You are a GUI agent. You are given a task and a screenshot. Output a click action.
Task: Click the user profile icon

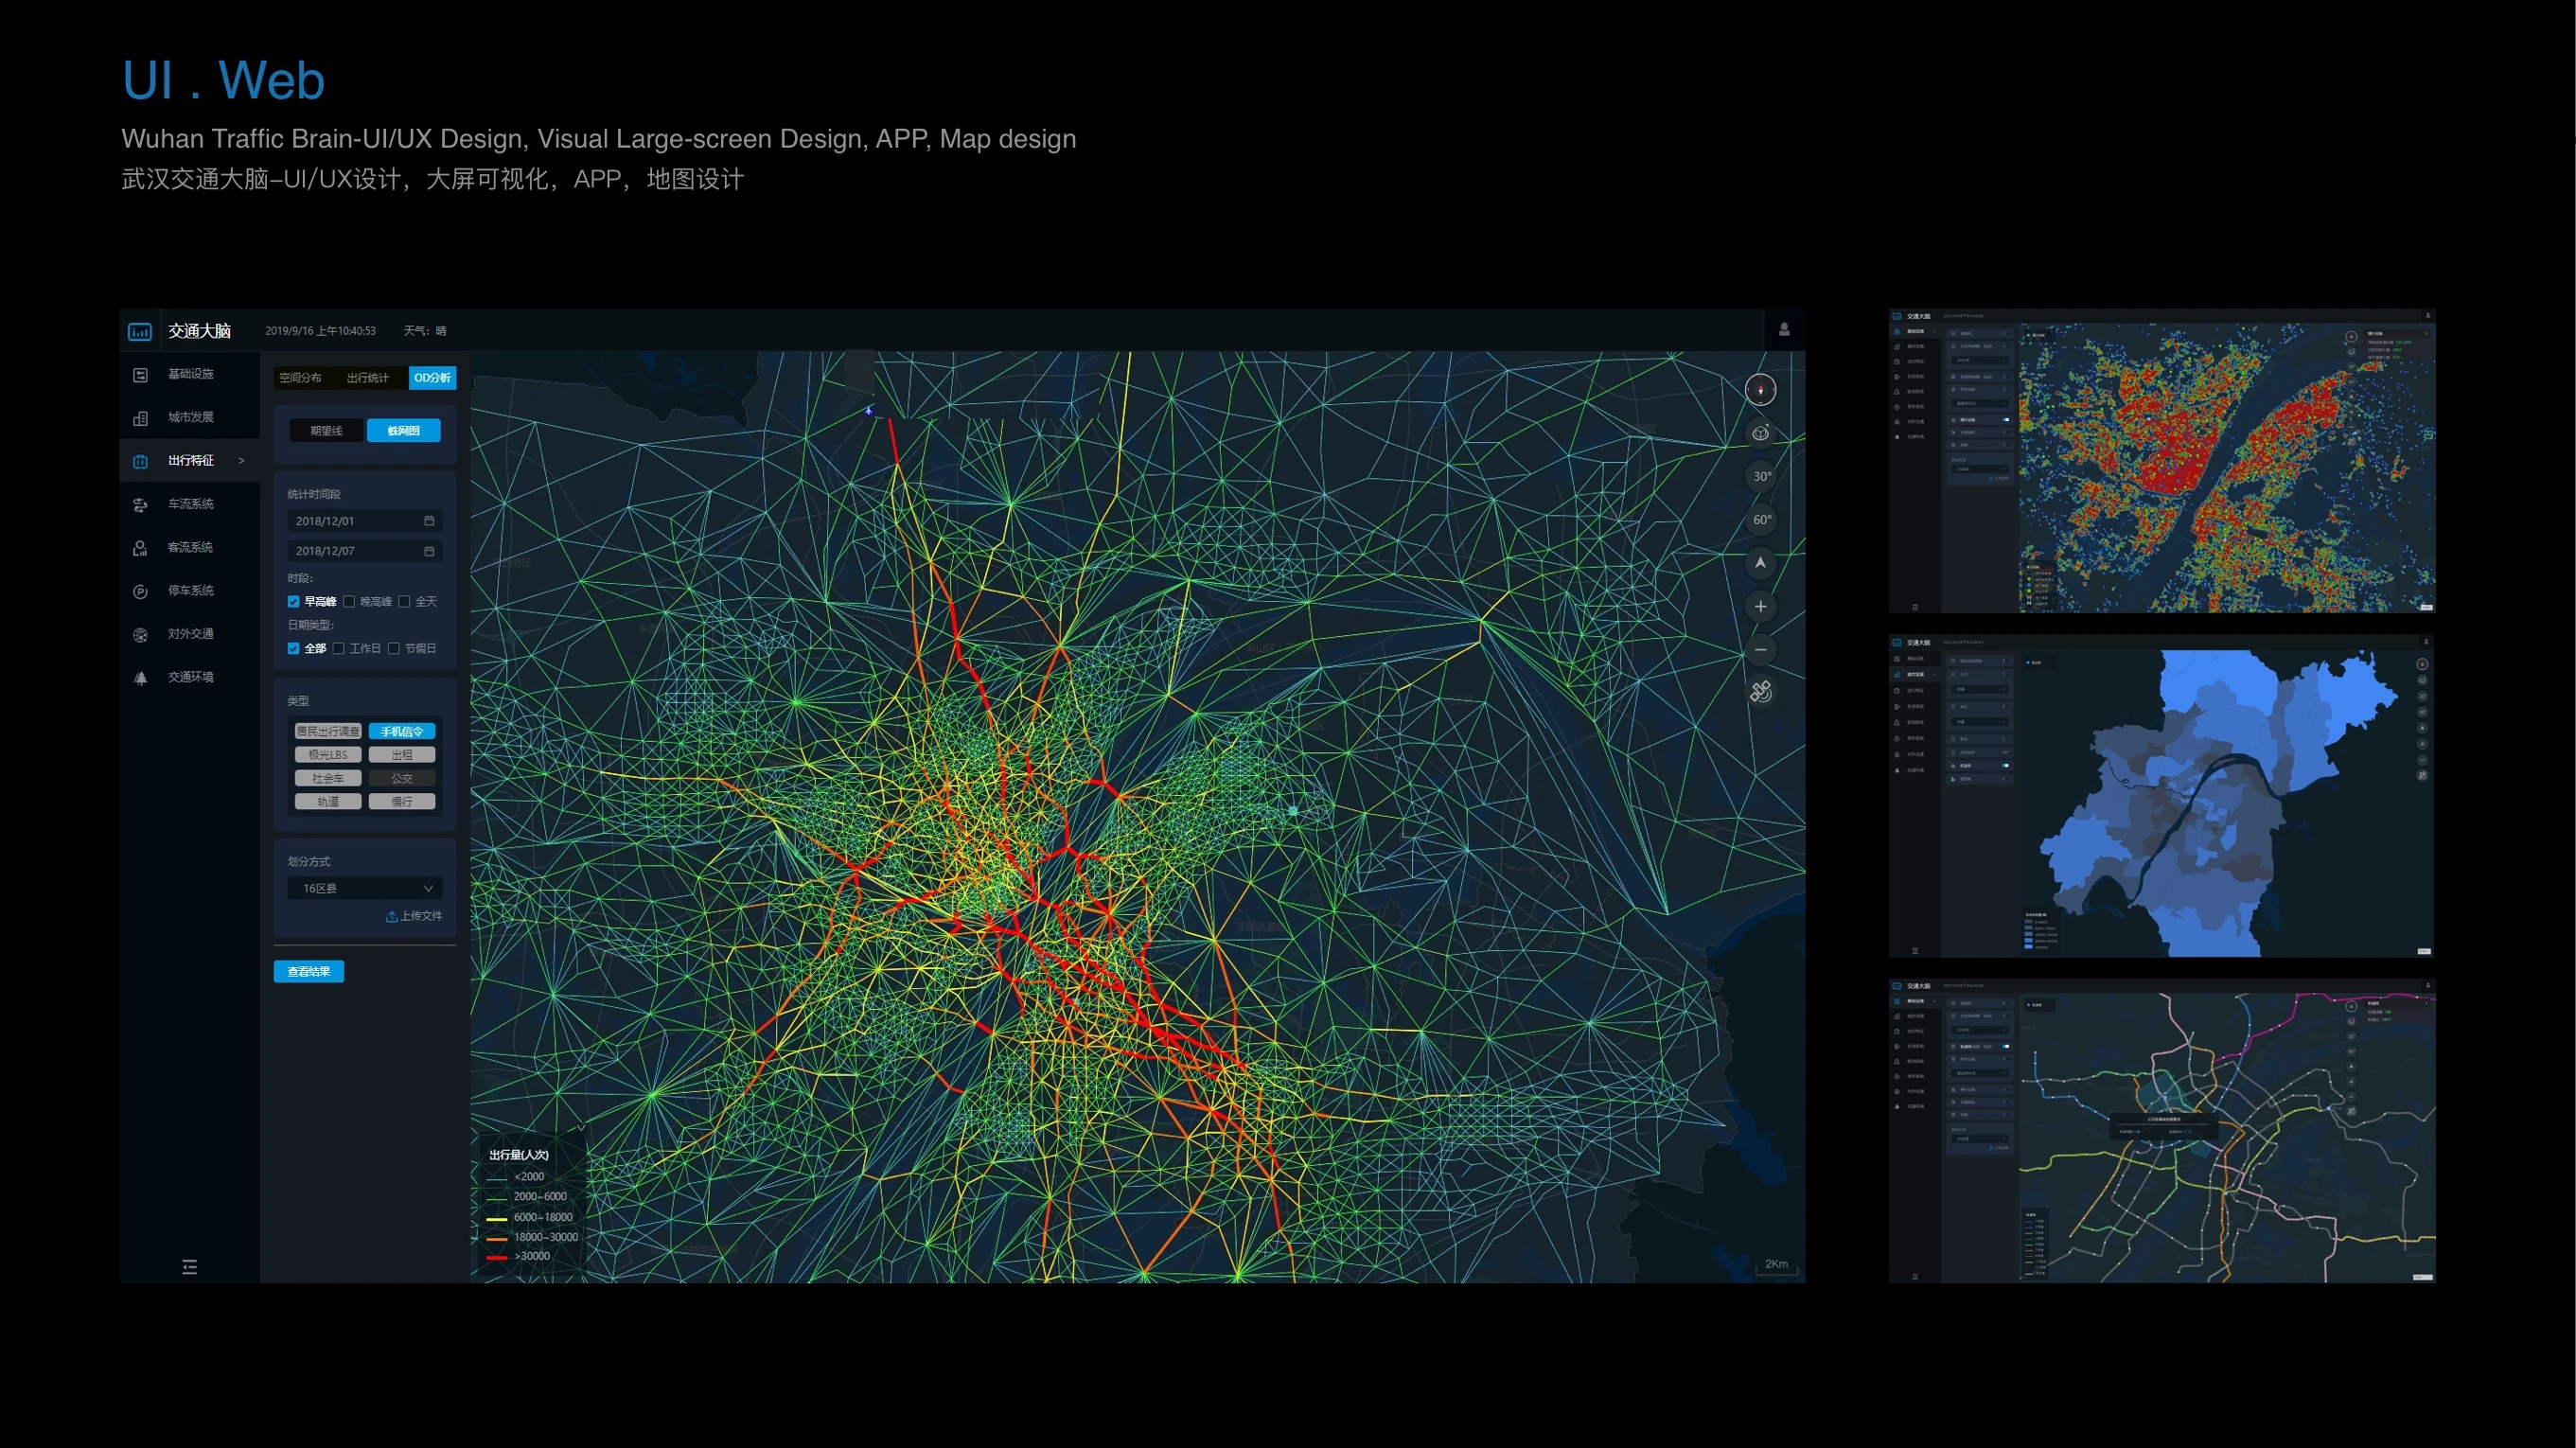(x=1784, y=330)
